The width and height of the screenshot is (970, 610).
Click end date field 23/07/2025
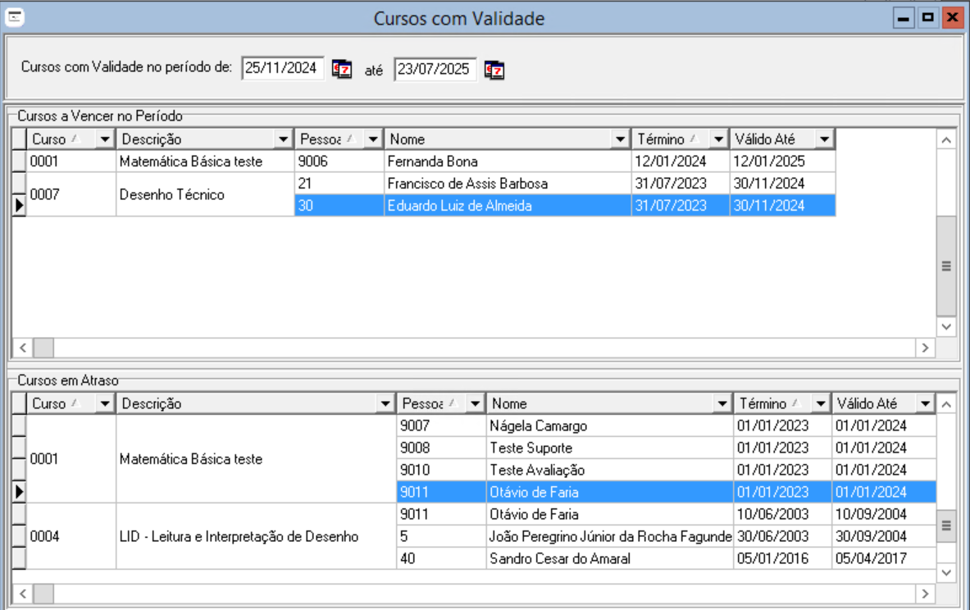(x=434, y=69)
